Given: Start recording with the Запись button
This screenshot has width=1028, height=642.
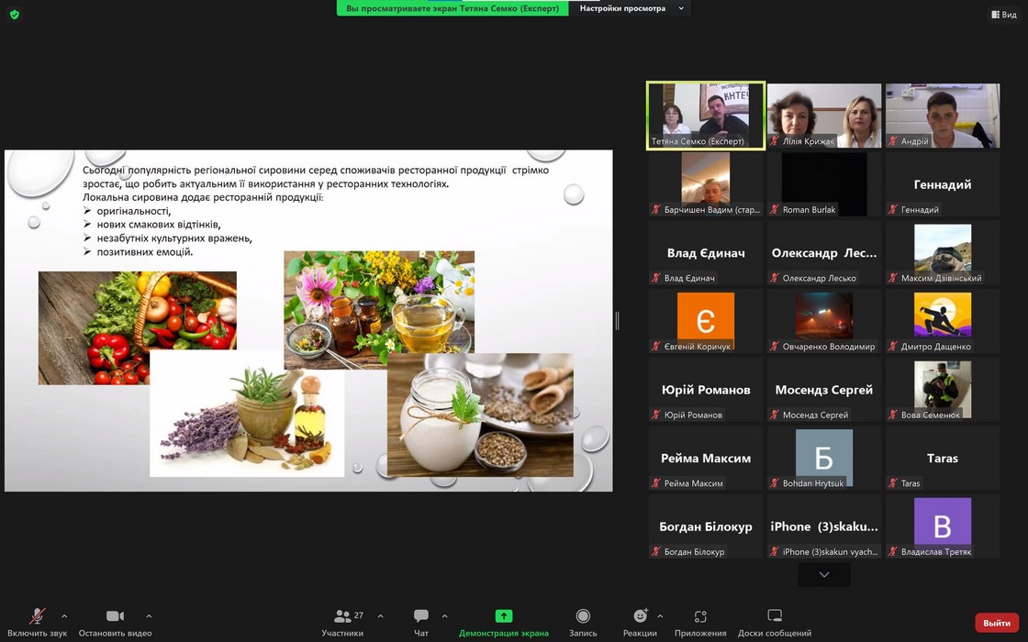Looking at the screenshot, I should (583, 617).
